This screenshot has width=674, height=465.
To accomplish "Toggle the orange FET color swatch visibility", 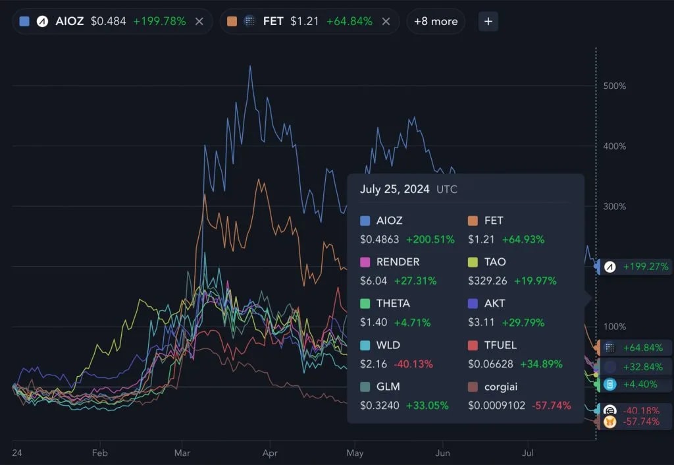I will click(x=231, y=20).
